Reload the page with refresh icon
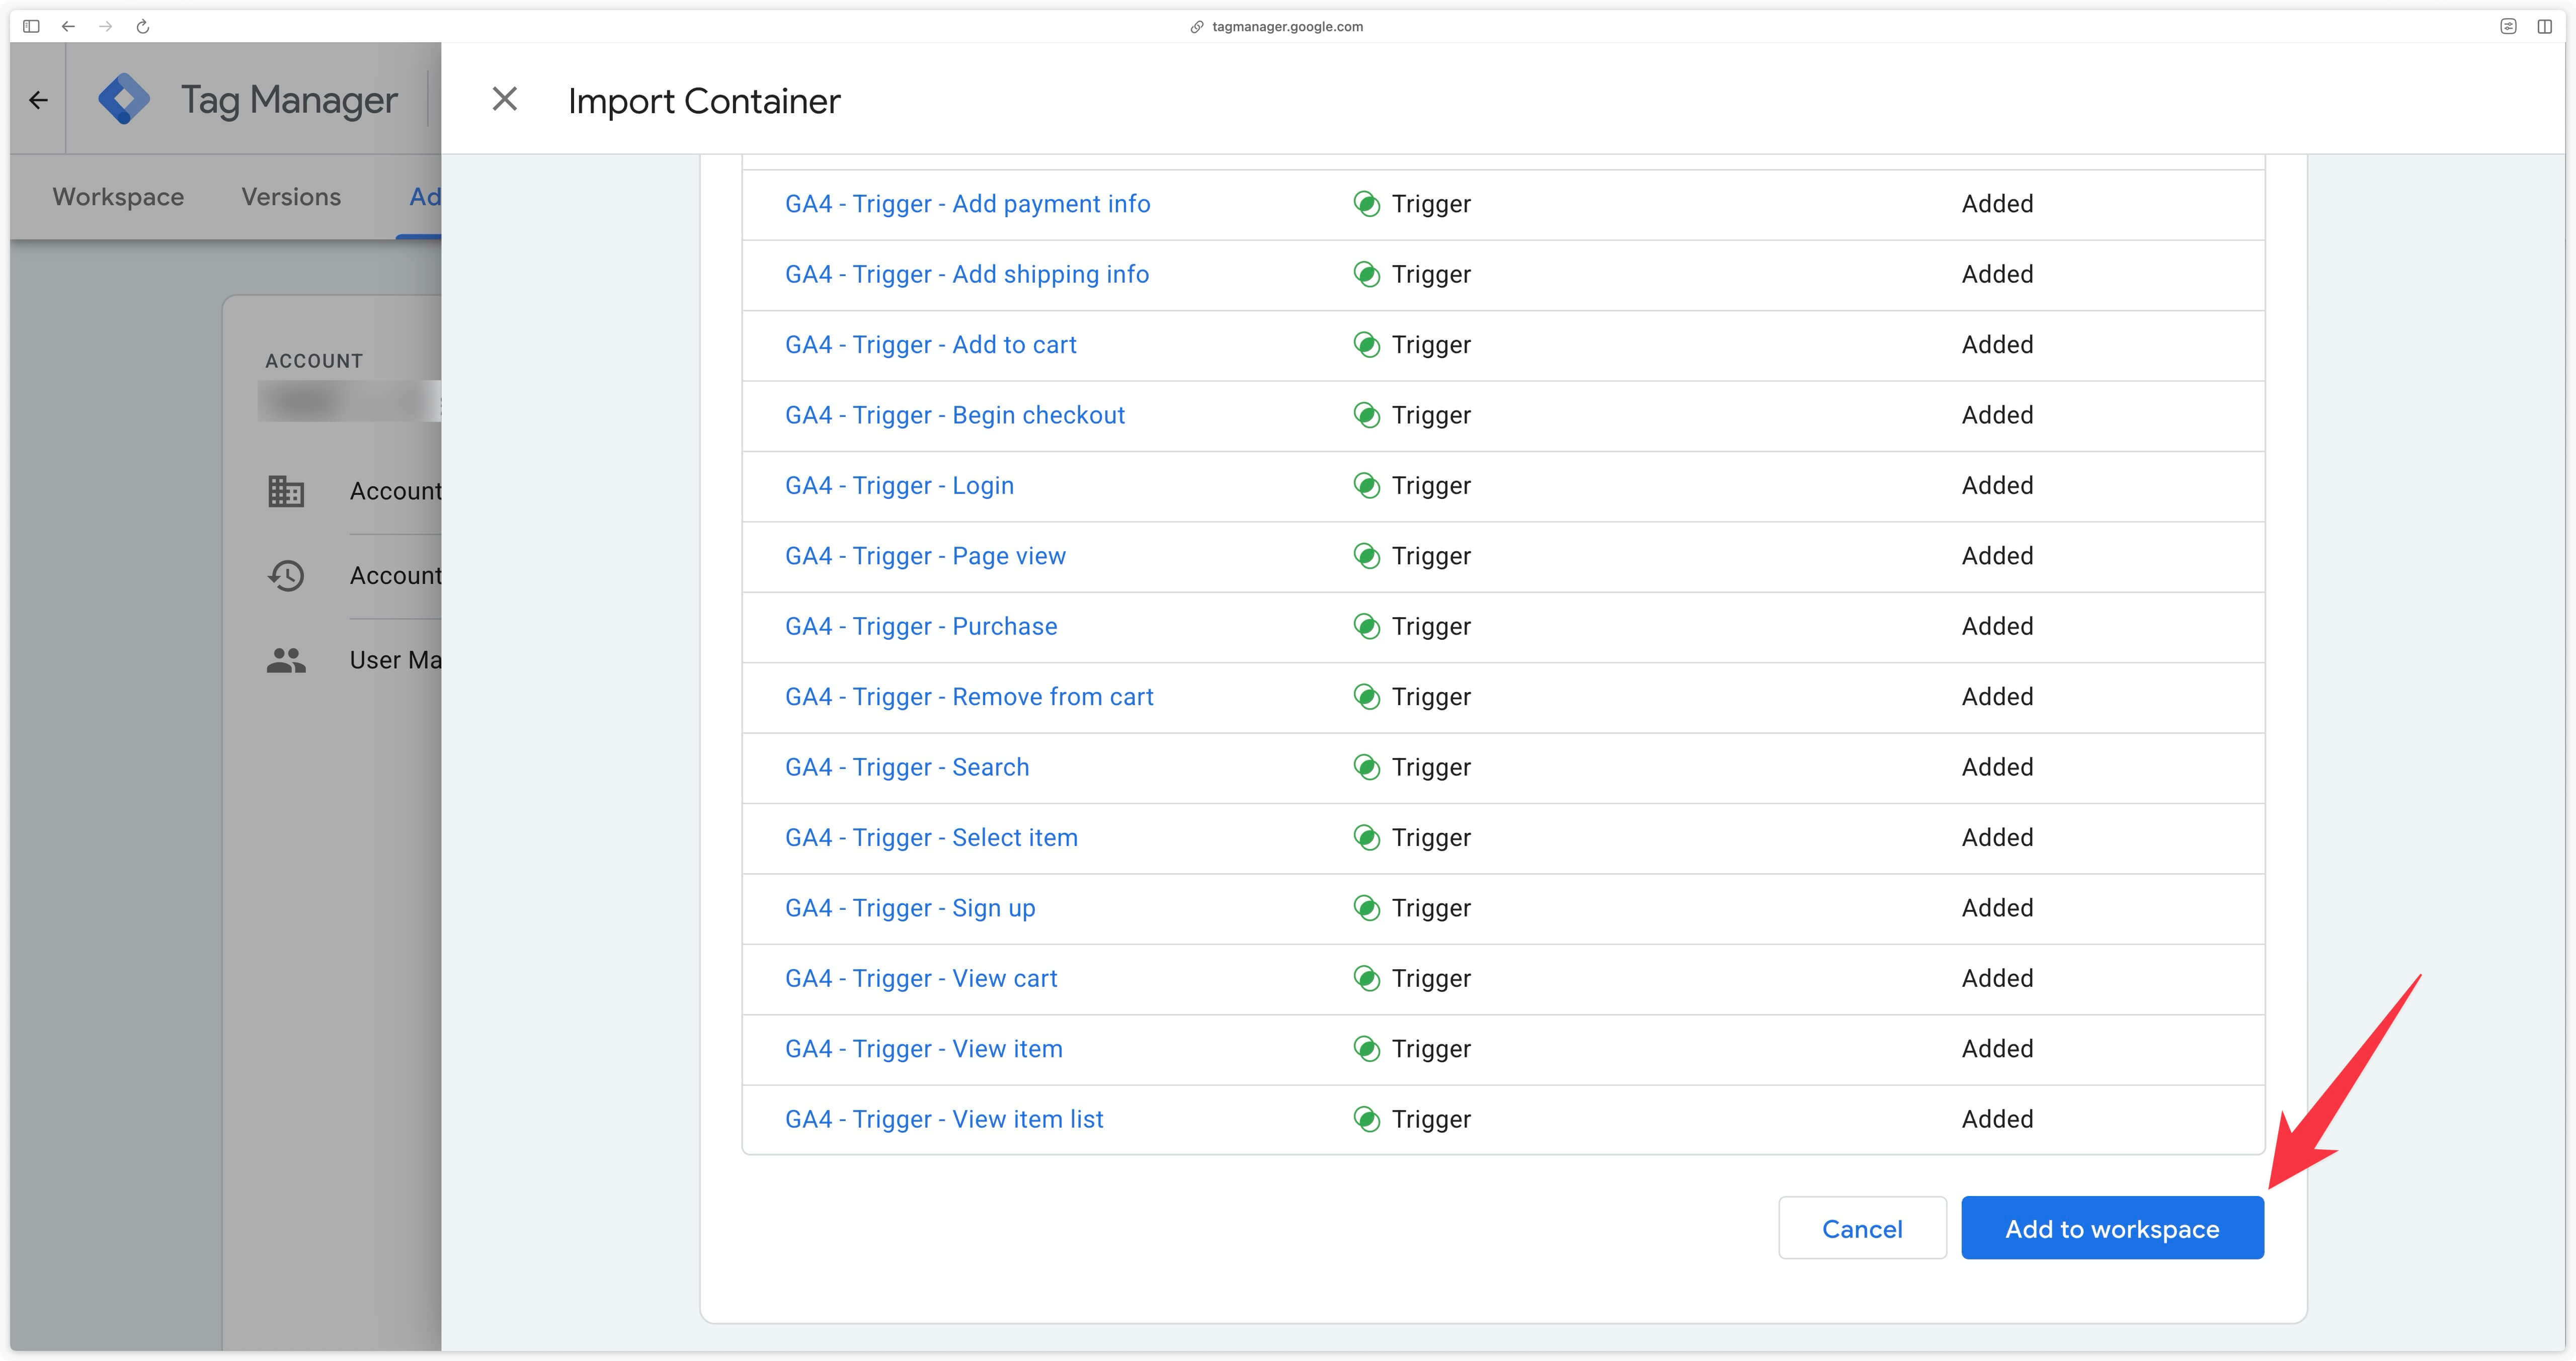 point(143,27)
